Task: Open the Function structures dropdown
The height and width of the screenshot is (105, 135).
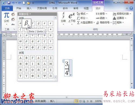Action: tap(101, 18)
